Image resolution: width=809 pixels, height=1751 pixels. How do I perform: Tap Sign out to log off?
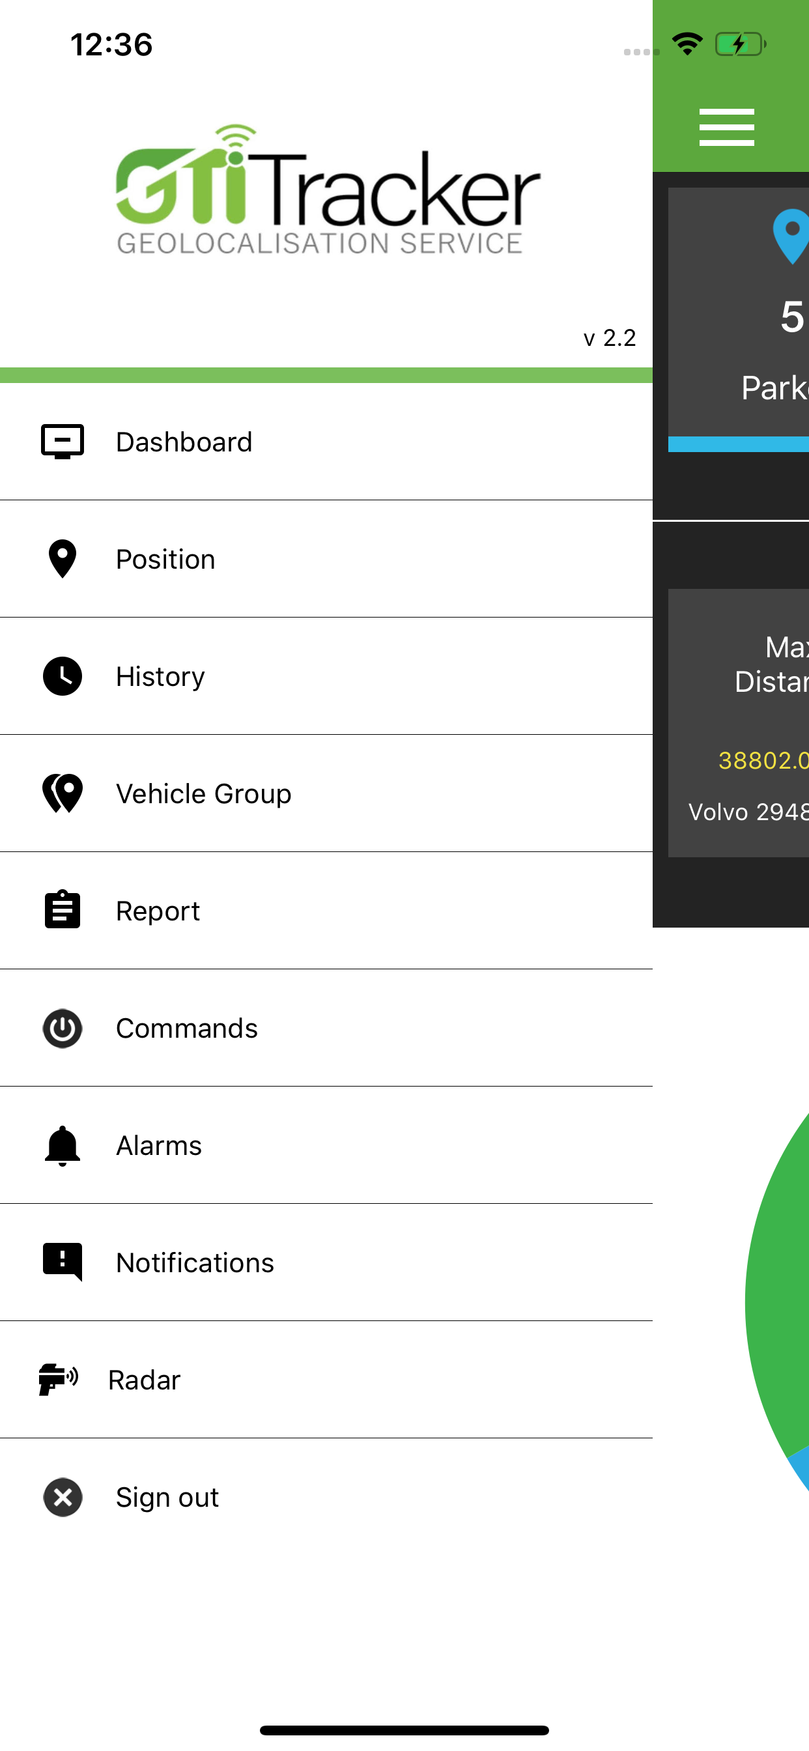click(326, 1497)
